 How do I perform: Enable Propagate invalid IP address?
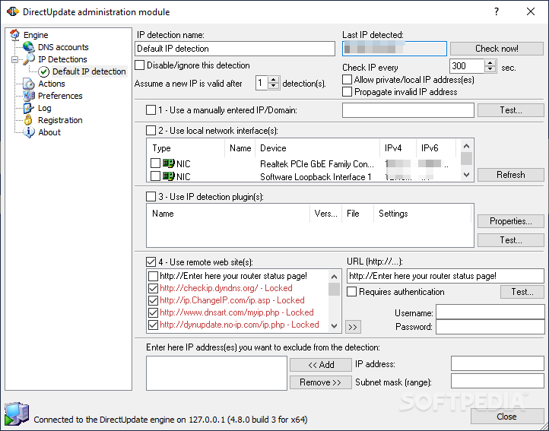point(347,92)
